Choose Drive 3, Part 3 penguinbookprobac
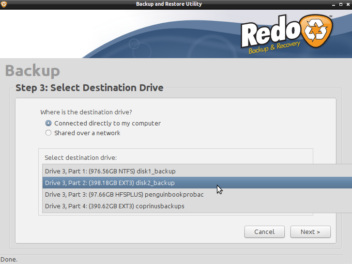The image size is (352, 264). (124, 194)
